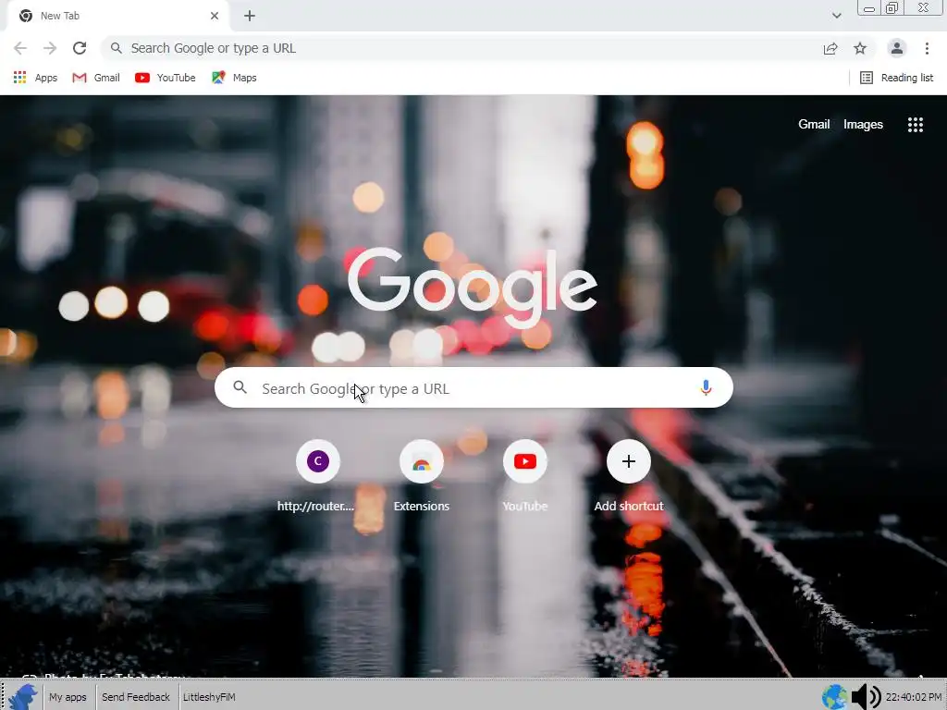Viewport: 947px width, 710px height.
Task: Open Gmail bookmark in bookmarks bar
Action: coord(96,78)
